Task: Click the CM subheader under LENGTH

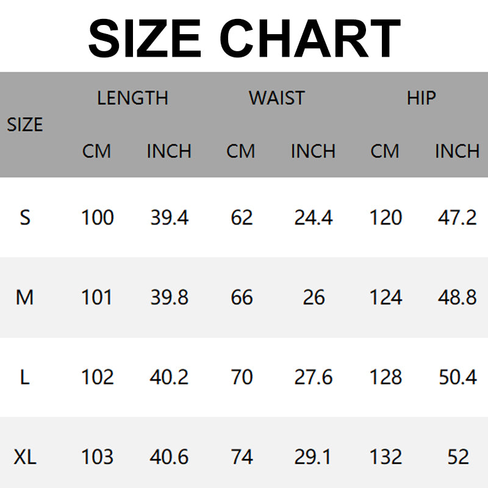Action: (97, 151)
